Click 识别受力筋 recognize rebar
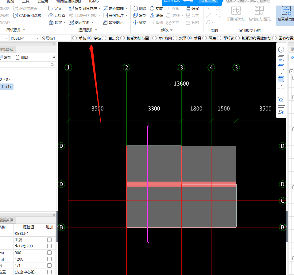 [x=236, y=14]
